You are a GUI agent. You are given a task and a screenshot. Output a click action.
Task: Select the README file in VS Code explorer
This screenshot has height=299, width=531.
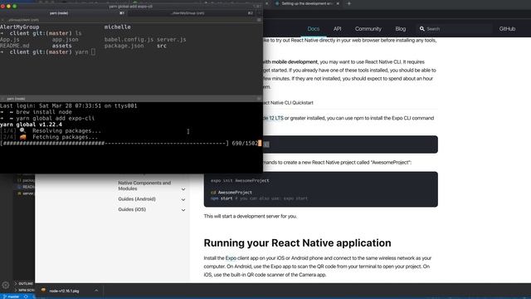[26, 187]
